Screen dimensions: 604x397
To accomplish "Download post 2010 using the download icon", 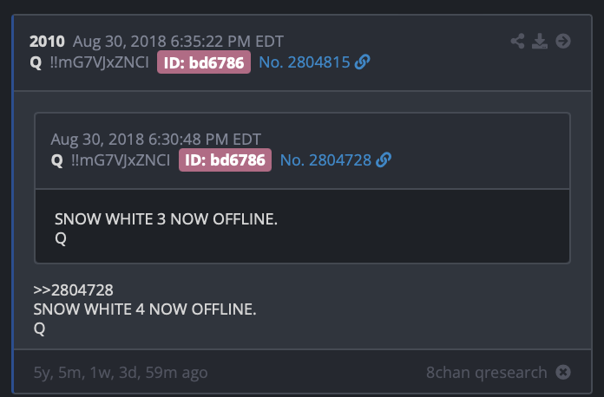I will (540, 41).
